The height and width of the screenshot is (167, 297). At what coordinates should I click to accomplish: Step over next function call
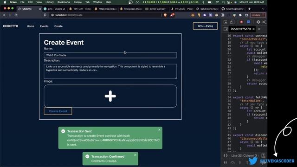pos(232,162)
